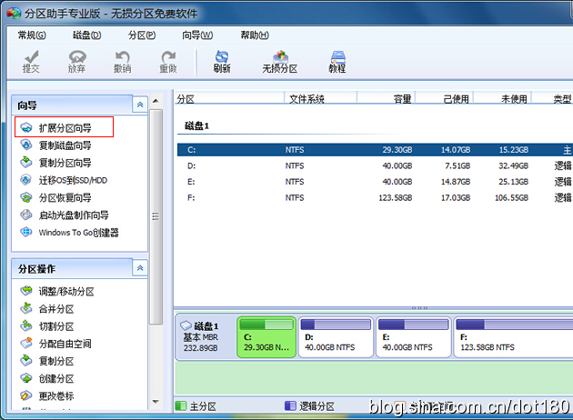573x420 pixels.
Task: Sort by the 分区 column header
Action: click(x=229, y=98)
